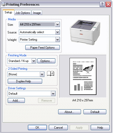The image size is (113, 133).
Task: Click the 2-Sided Printing group label
Action: (18, 69)
